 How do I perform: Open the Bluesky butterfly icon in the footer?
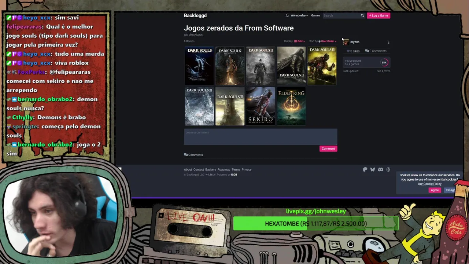[x=373, y=169]
